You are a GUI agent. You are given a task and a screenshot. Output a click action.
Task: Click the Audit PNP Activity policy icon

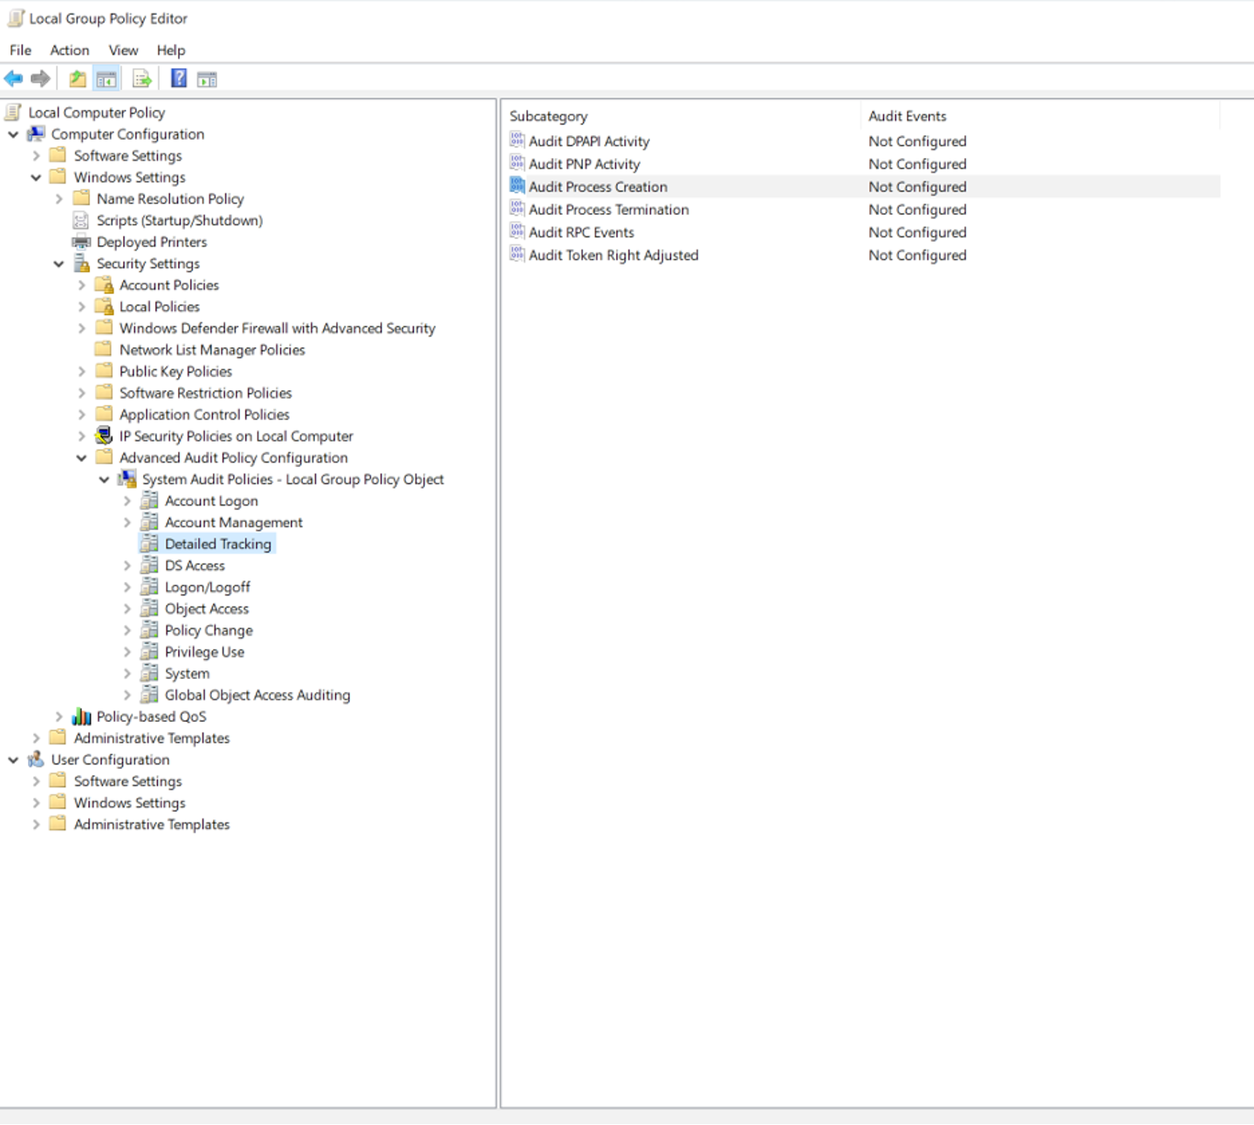(517, 162)
